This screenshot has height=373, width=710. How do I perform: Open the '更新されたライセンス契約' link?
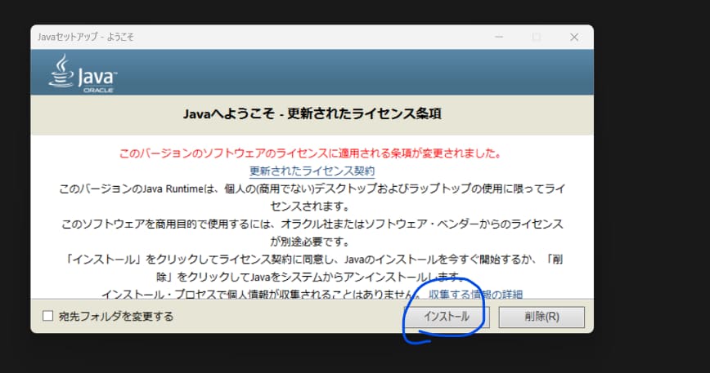(312, 171)
